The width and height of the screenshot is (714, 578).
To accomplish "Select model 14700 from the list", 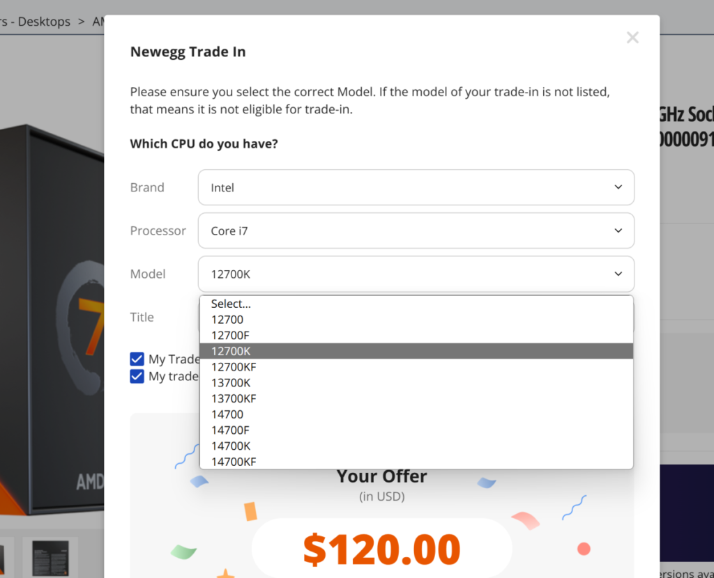I will (x=416, y=414).
